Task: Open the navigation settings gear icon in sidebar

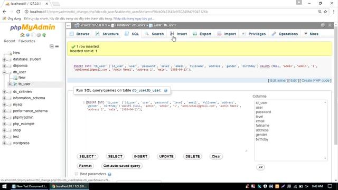Action: [x=39, y=35]
